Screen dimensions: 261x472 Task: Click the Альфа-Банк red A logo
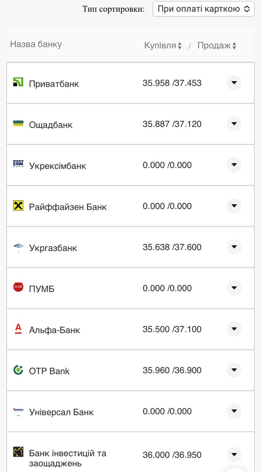(18, 329)
